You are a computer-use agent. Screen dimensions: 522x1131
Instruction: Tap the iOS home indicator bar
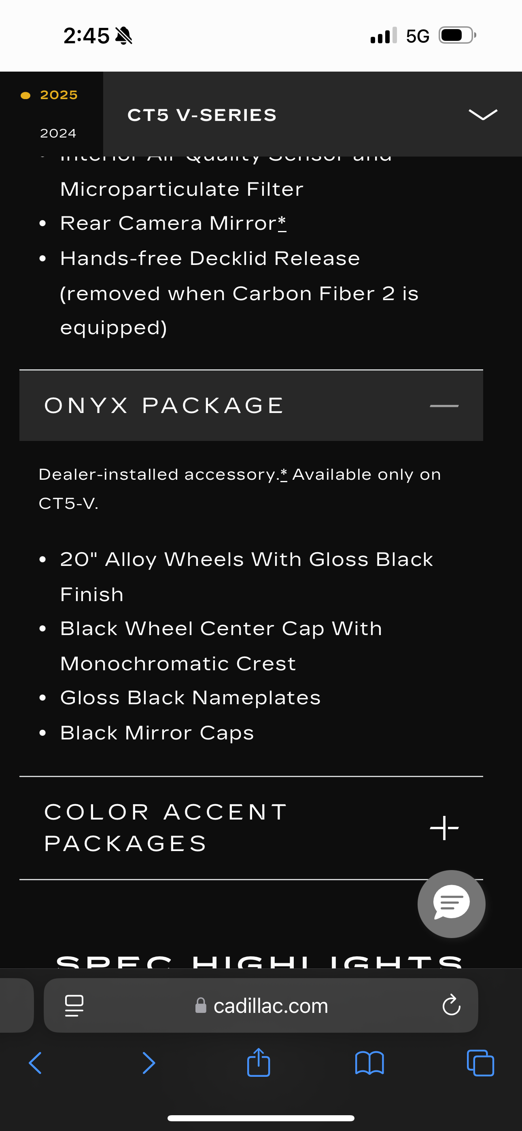point(261,1118)
